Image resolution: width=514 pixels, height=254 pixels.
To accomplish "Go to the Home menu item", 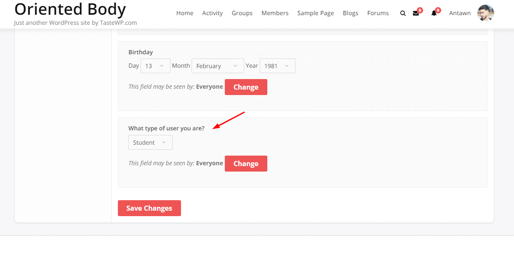I will (x=185, y=13).
